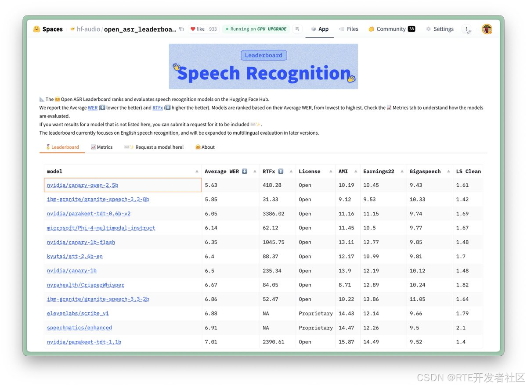
Task: Open the nyrahealth/CrisperWhisper model link
Action: [x=86, y=285]
